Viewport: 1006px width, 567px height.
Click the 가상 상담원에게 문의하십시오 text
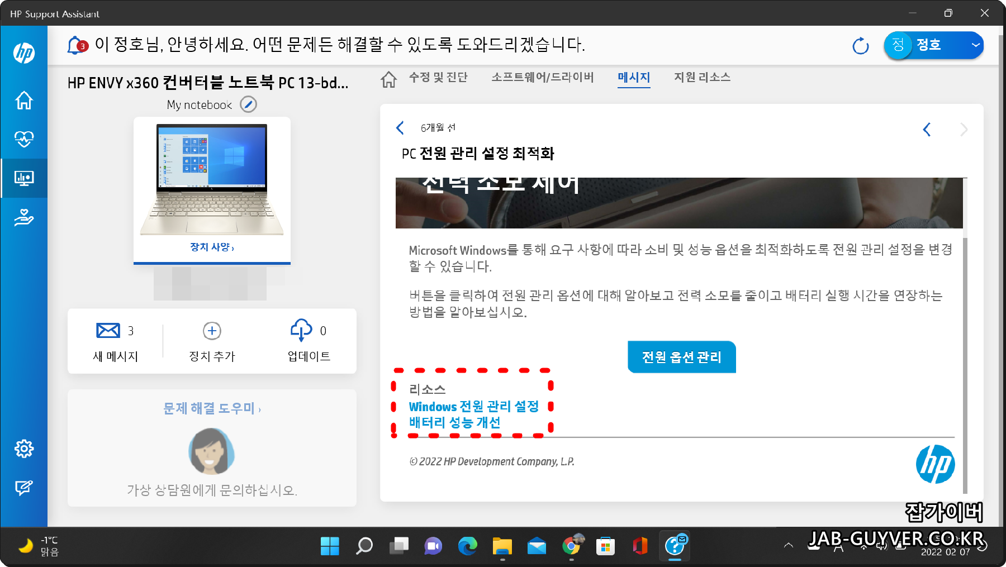[212, 490]
